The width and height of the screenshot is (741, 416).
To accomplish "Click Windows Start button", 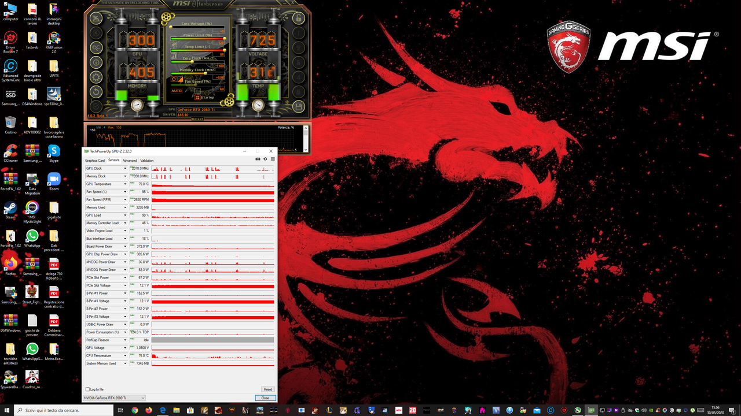I will [6, 410].
